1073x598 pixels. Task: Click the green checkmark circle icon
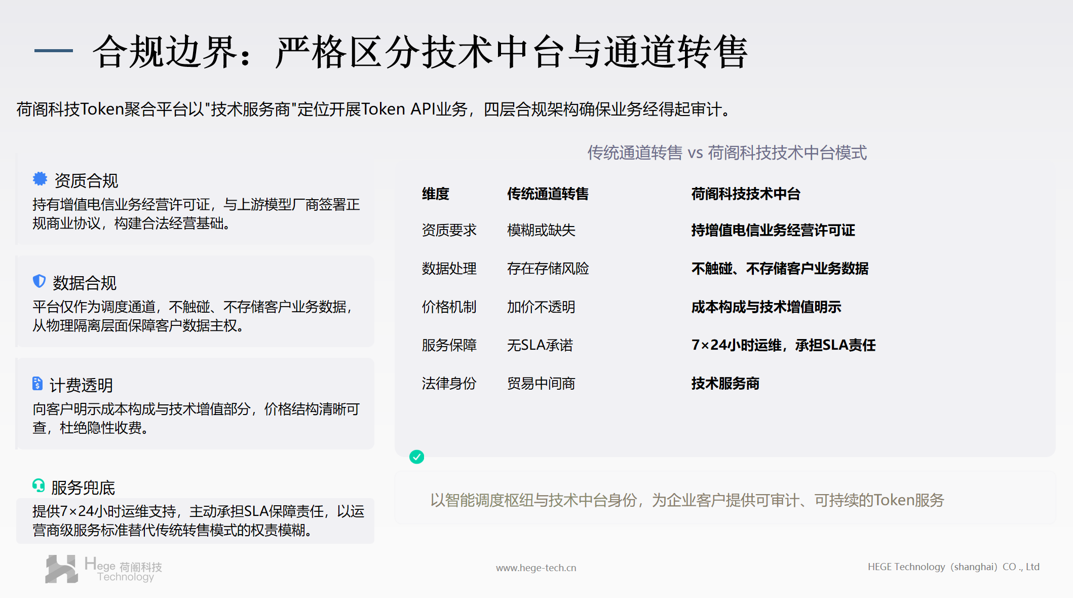[417, 457]
